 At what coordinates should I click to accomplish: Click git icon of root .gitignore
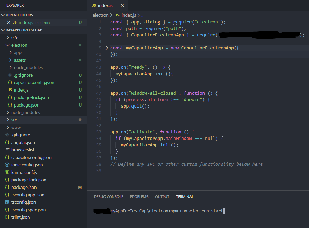[7, 135]
